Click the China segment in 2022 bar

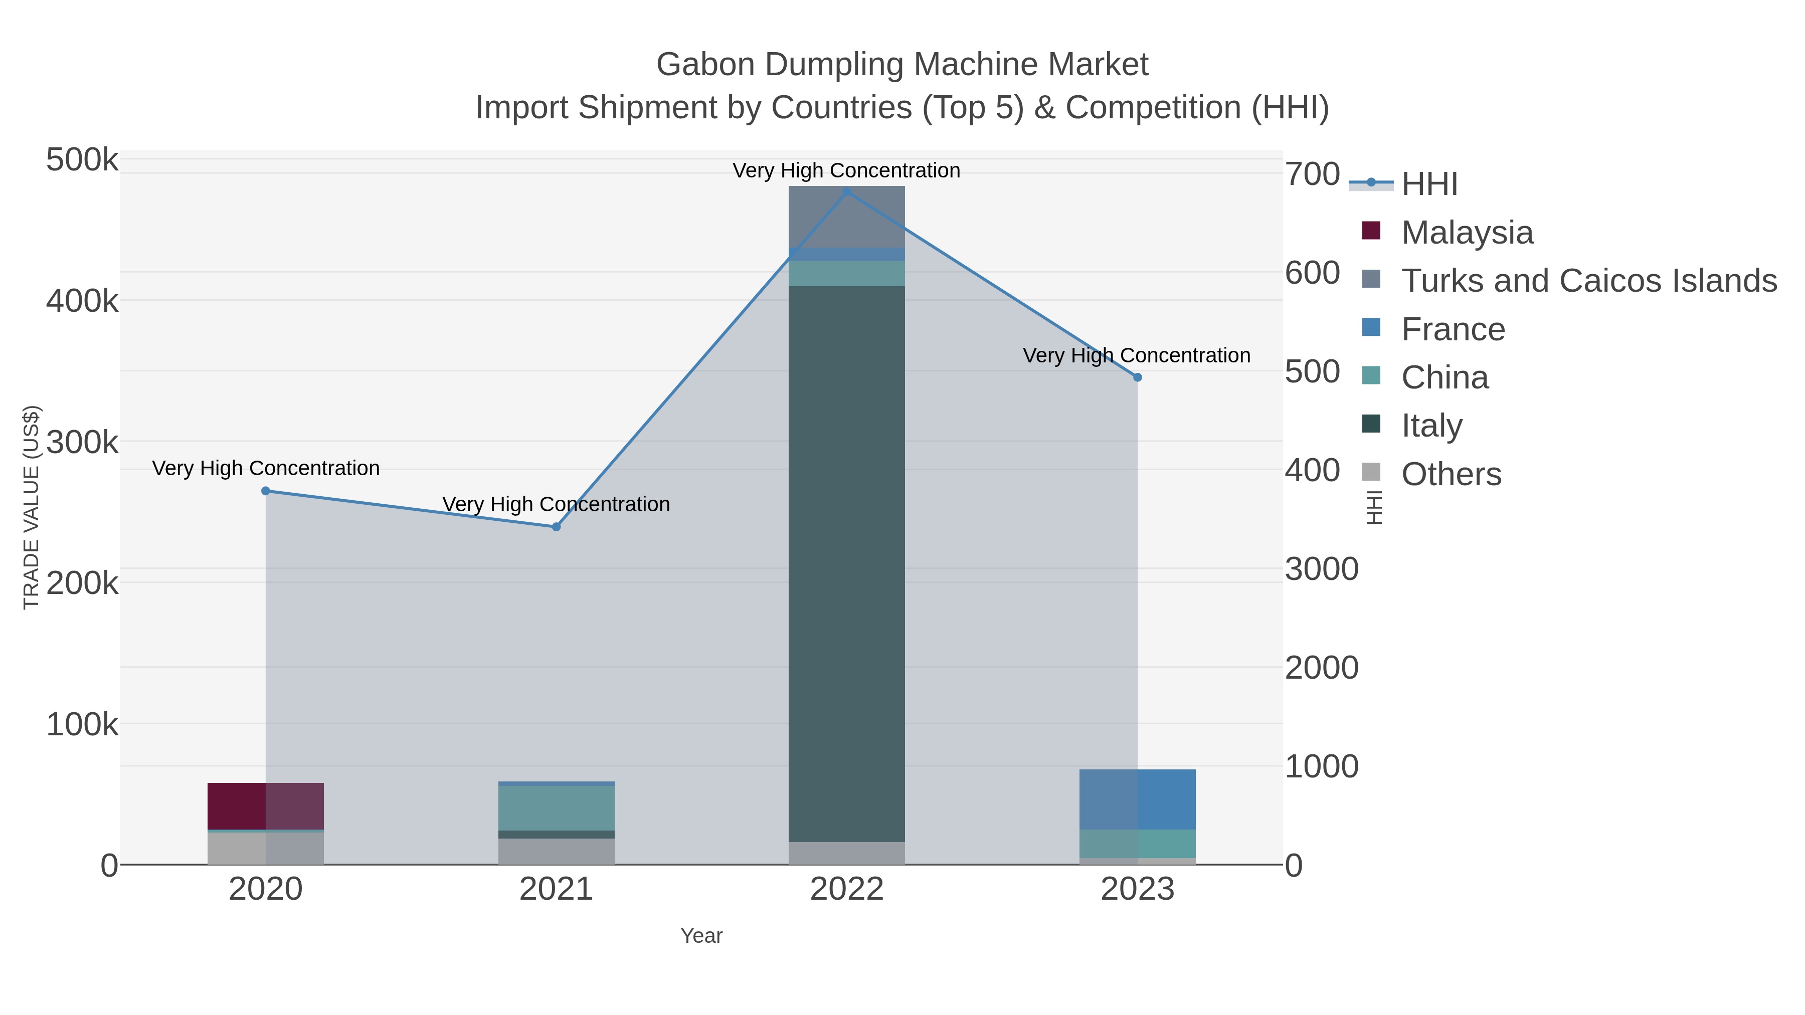(846, 273)
